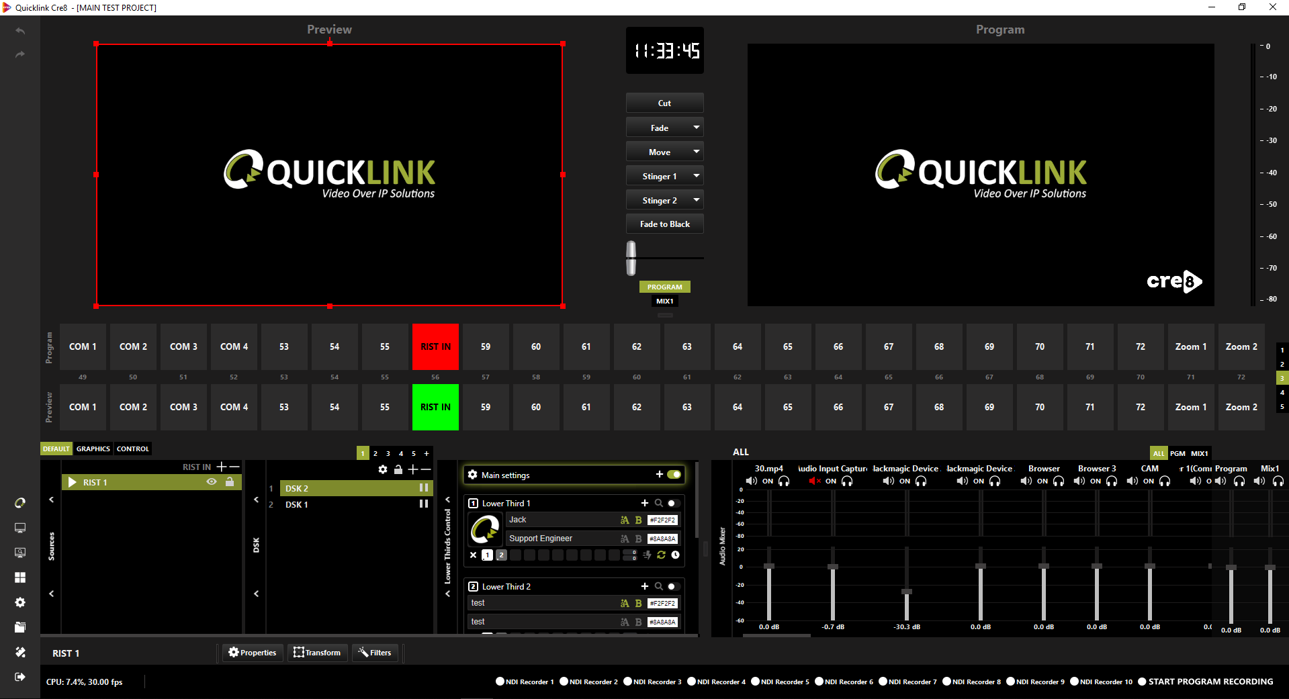
Task: Toggle the Main settings switch
Action: (x=674, y=475)
